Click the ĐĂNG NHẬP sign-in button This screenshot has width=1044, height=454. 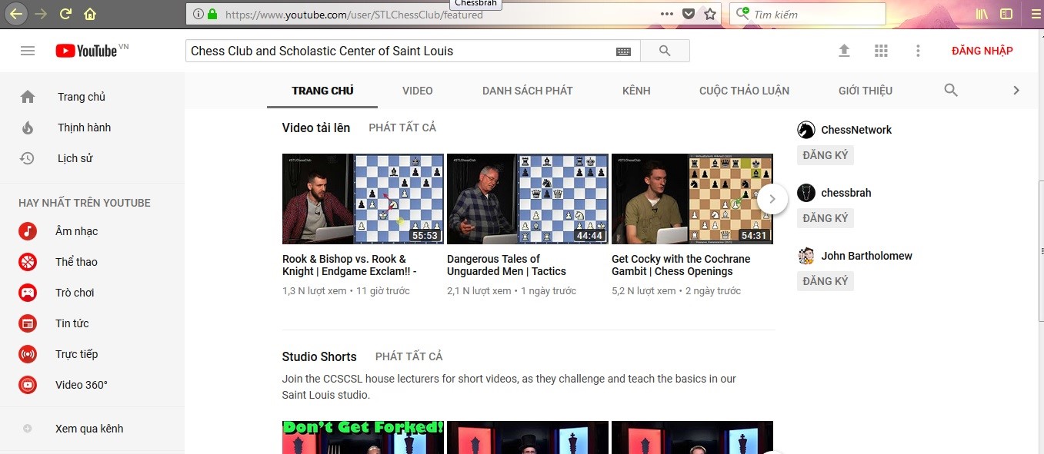pyautogui.click(x=982, y=51)
